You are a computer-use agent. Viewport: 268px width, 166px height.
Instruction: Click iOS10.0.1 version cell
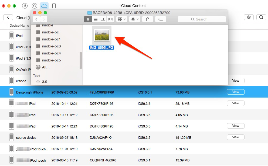145,92
